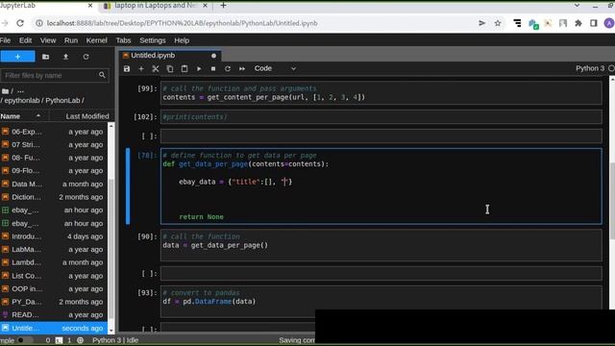Create new folder icon in file browser
Image resolution: width=615 pixels, height=346 pixels.
(45, 57)
